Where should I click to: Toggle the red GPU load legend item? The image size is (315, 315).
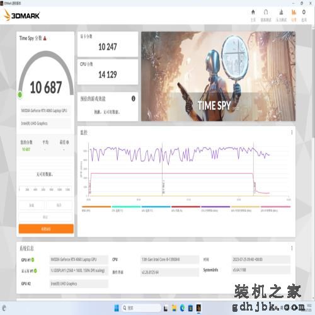pyautogui.click(x=186, y=209)
